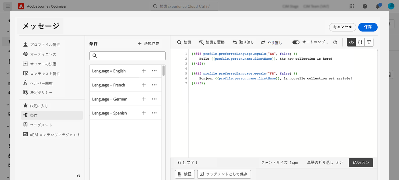Open the notifications bell

pyautogui.click(x=378, y=6)
